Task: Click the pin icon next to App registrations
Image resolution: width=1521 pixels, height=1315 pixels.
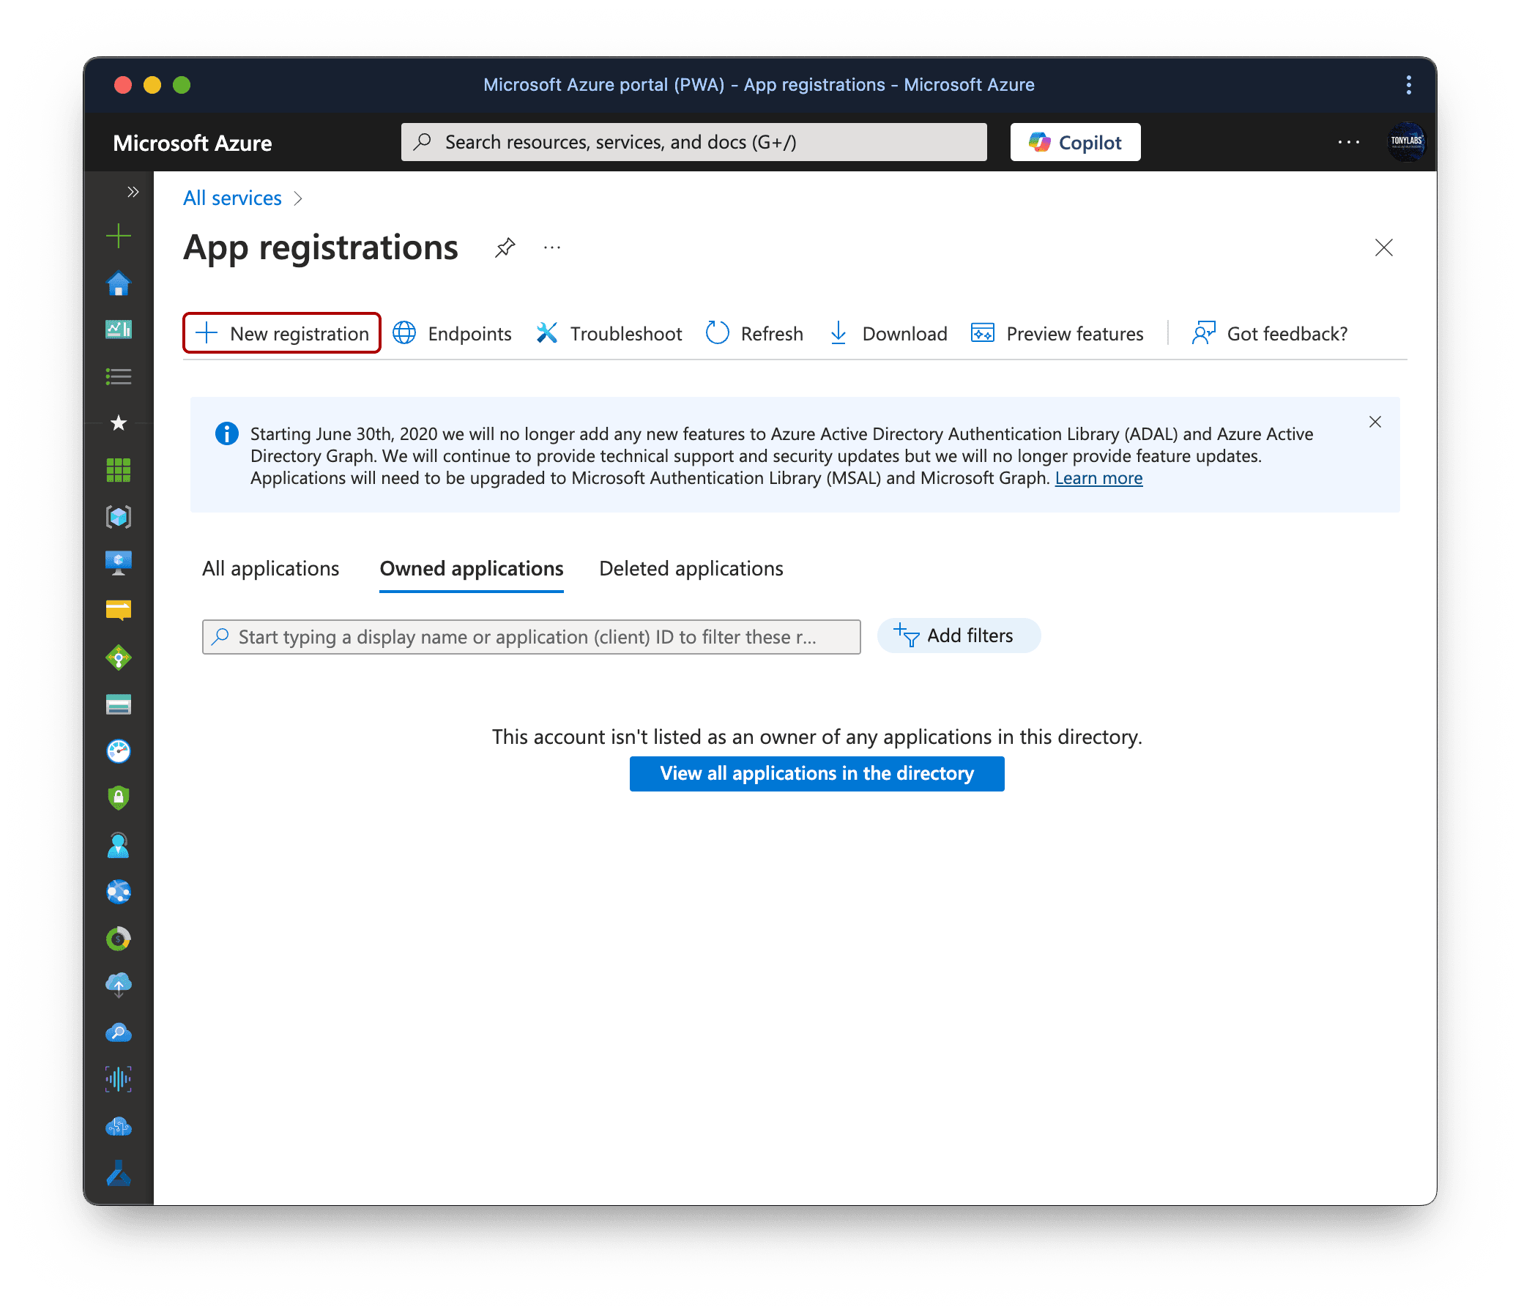Action: pyautogui.click(x=506, y=248)
